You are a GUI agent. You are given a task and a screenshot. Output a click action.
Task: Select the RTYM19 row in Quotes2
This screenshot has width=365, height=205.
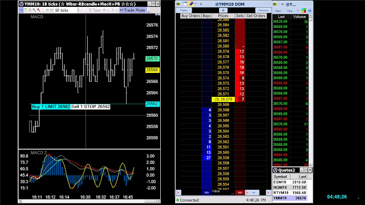[290, 192]
